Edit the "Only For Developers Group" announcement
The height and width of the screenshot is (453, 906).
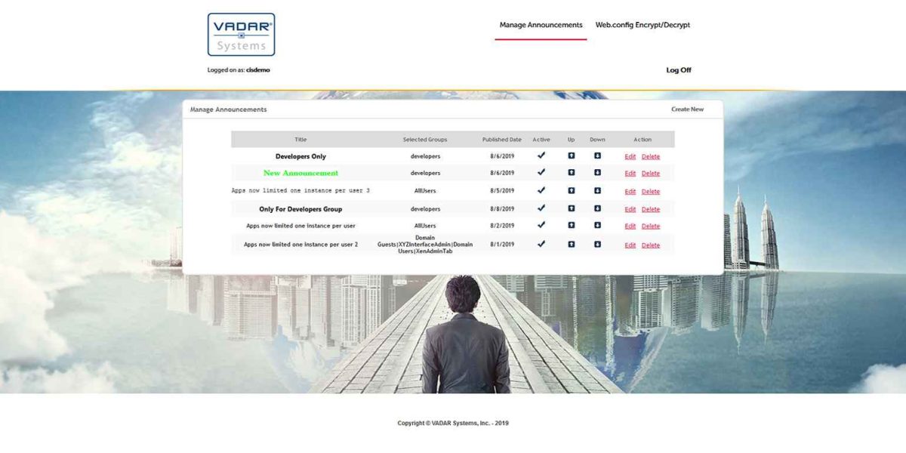click(630, 208)
